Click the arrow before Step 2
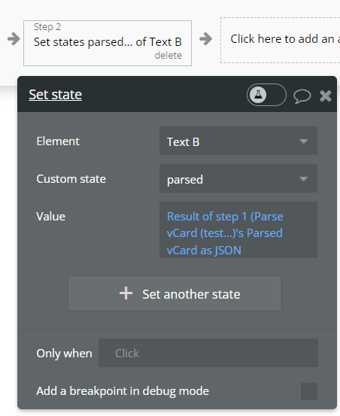 [x=14, y=39]
